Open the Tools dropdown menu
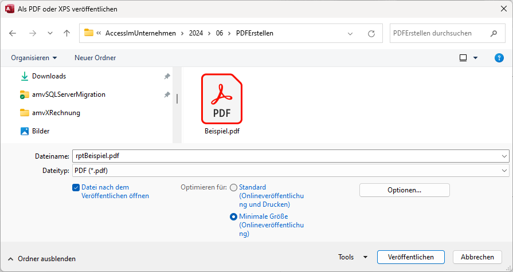The width and height of the screenshot is (513, 272). coord(353,257)
